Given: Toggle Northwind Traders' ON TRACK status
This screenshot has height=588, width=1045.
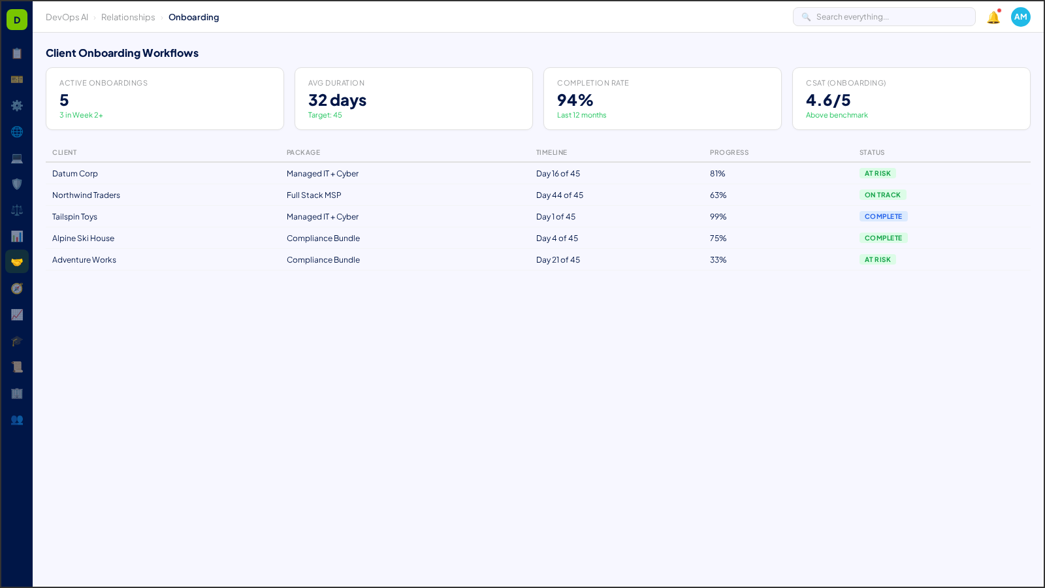Looking at the screenshot, I should 883,195.
